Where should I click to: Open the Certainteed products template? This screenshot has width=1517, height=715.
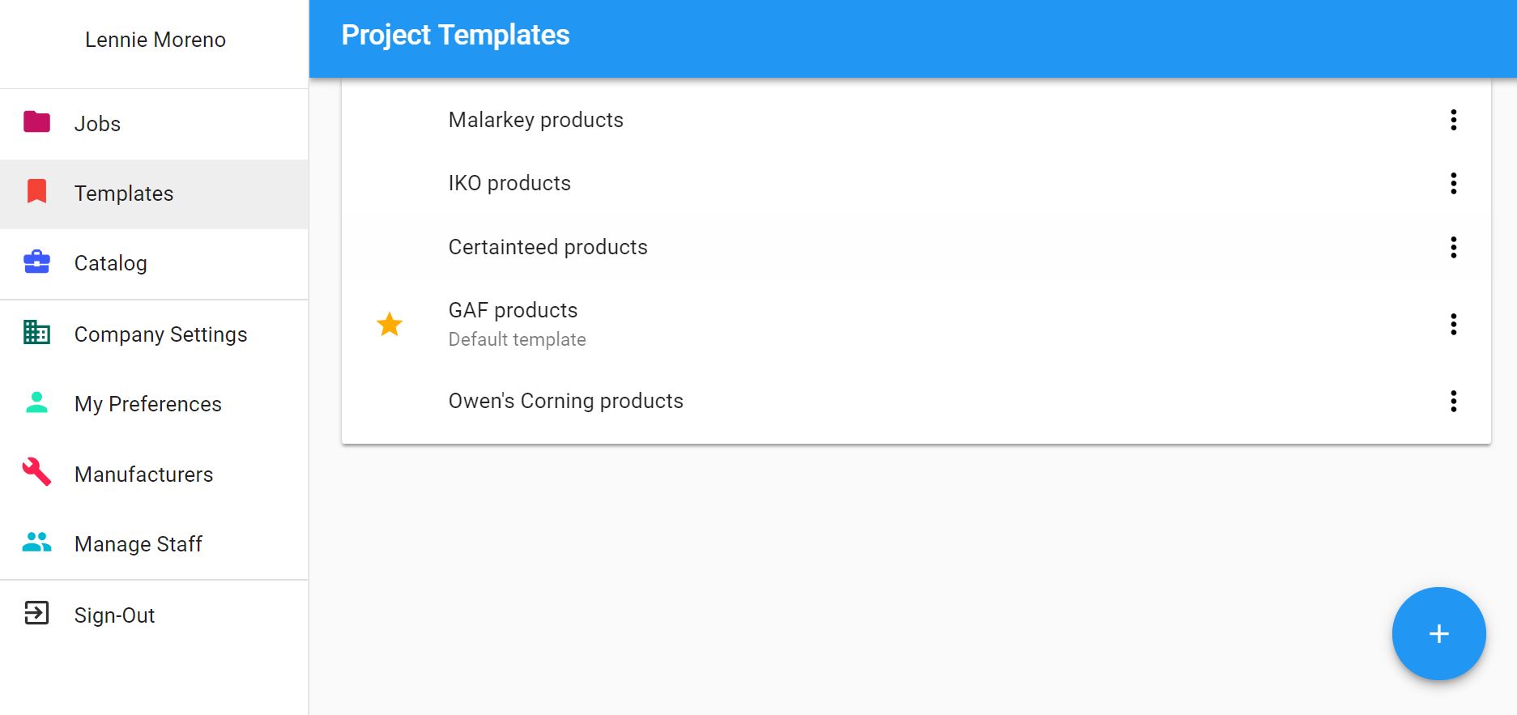click(548, 247)
